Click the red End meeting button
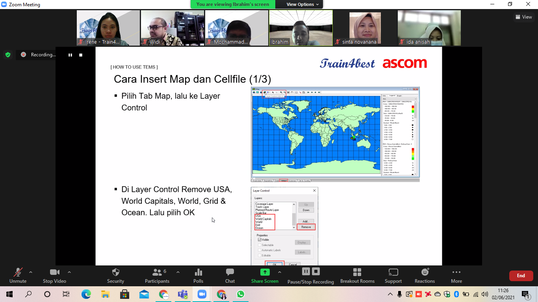Screen dimensions: 538x302 521,276
